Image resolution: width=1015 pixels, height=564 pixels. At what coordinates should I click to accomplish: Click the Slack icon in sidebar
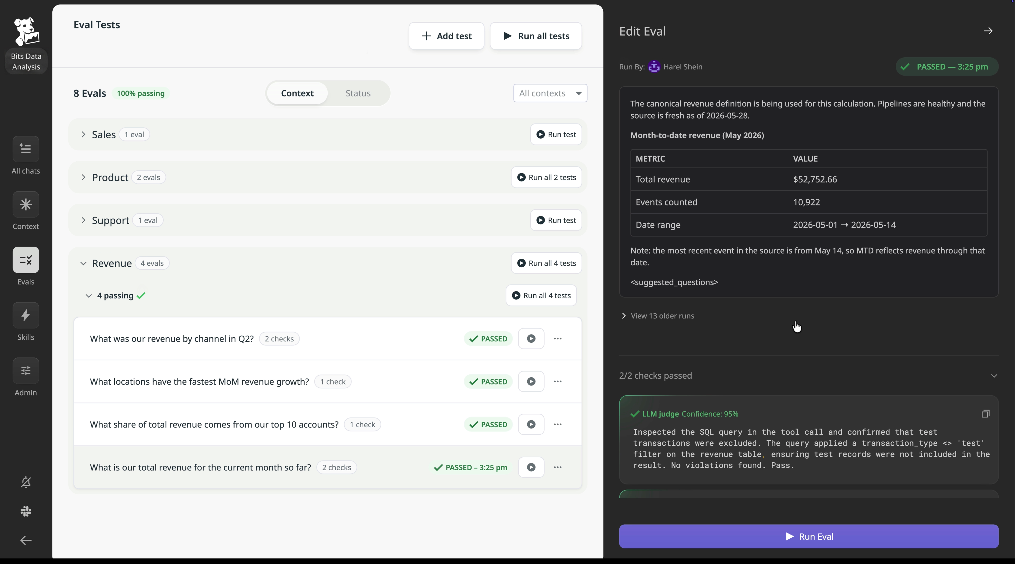[x=26, y=511]
